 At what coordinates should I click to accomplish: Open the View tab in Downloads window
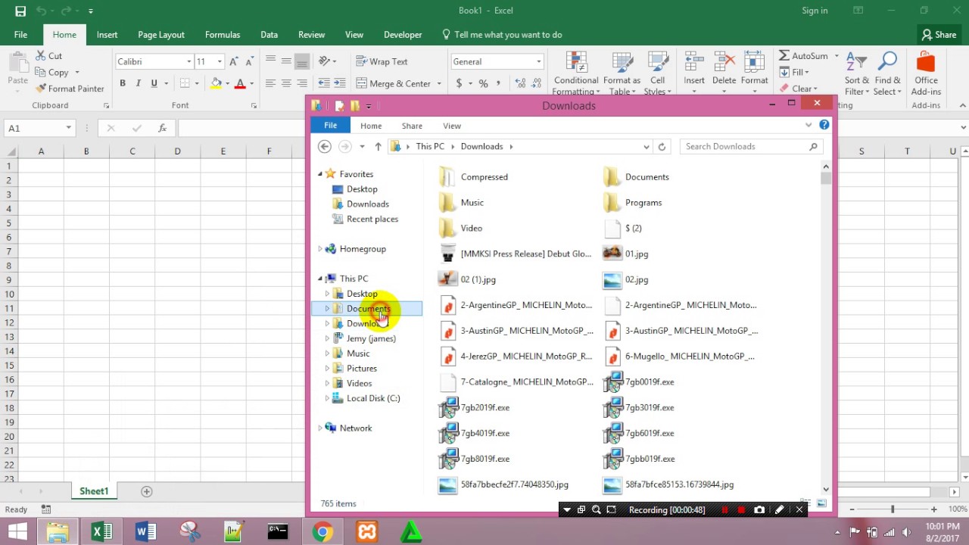tap(452, 126)
